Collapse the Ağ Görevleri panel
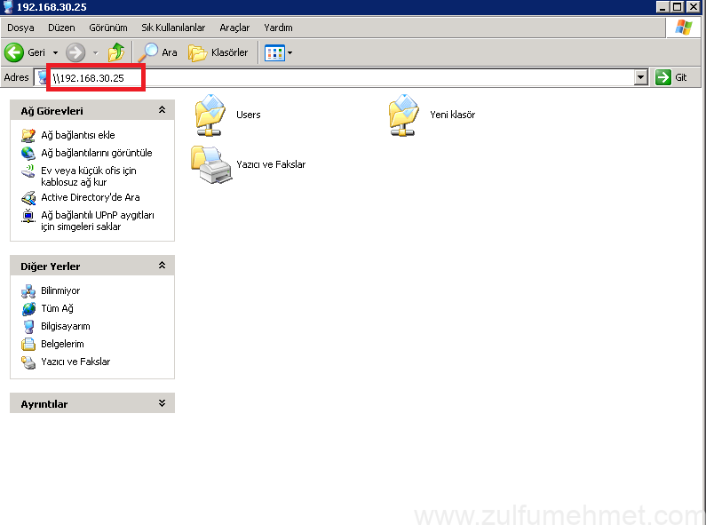This screenshot has height=525, width=706. point(162,110)
